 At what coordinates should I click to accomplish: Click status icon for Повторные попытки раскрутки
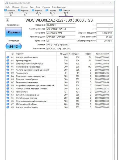pos(8,76)
